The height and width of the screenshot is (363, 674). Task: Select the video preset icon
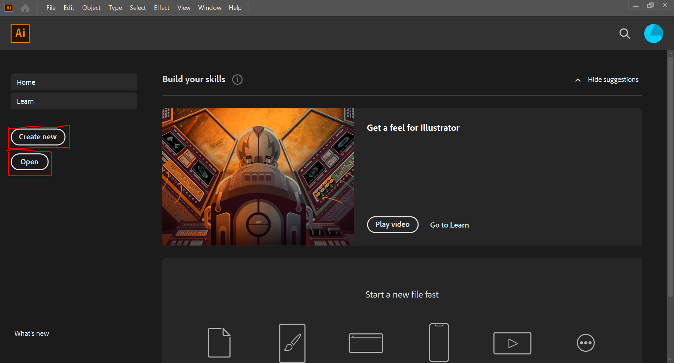pyautogui.click(x=512, y=343)
